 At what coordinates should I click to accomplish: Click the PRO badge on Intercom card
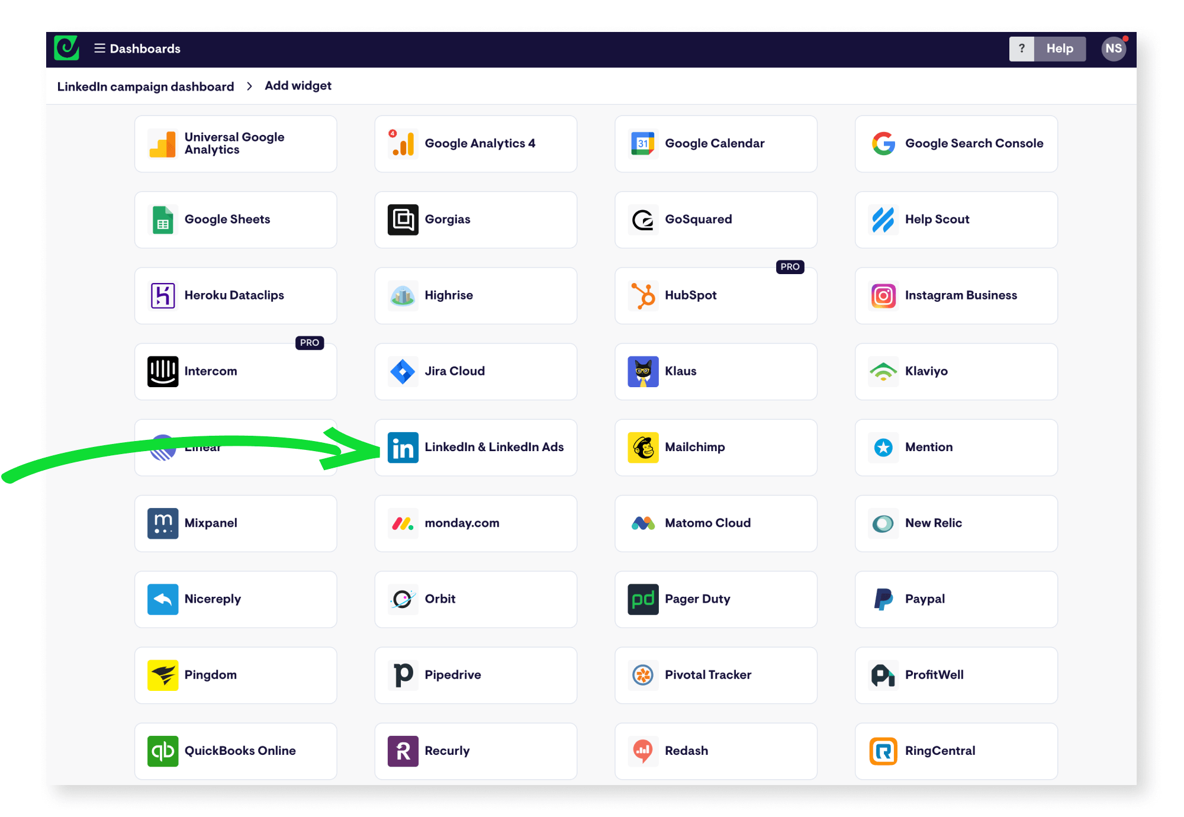tap(310, 343)
